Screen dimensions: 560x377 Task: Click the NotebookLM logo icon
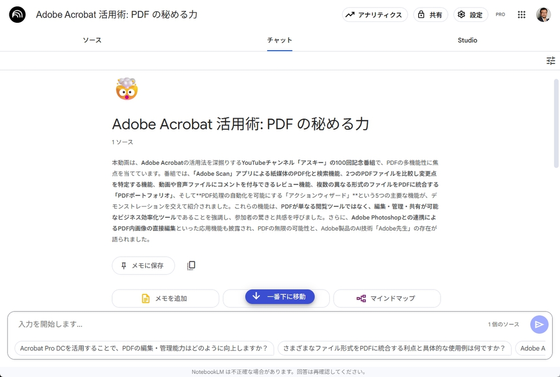coord(18,14)
